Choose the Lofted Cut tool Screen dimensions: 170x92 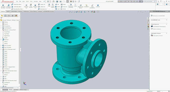point(41,7)
